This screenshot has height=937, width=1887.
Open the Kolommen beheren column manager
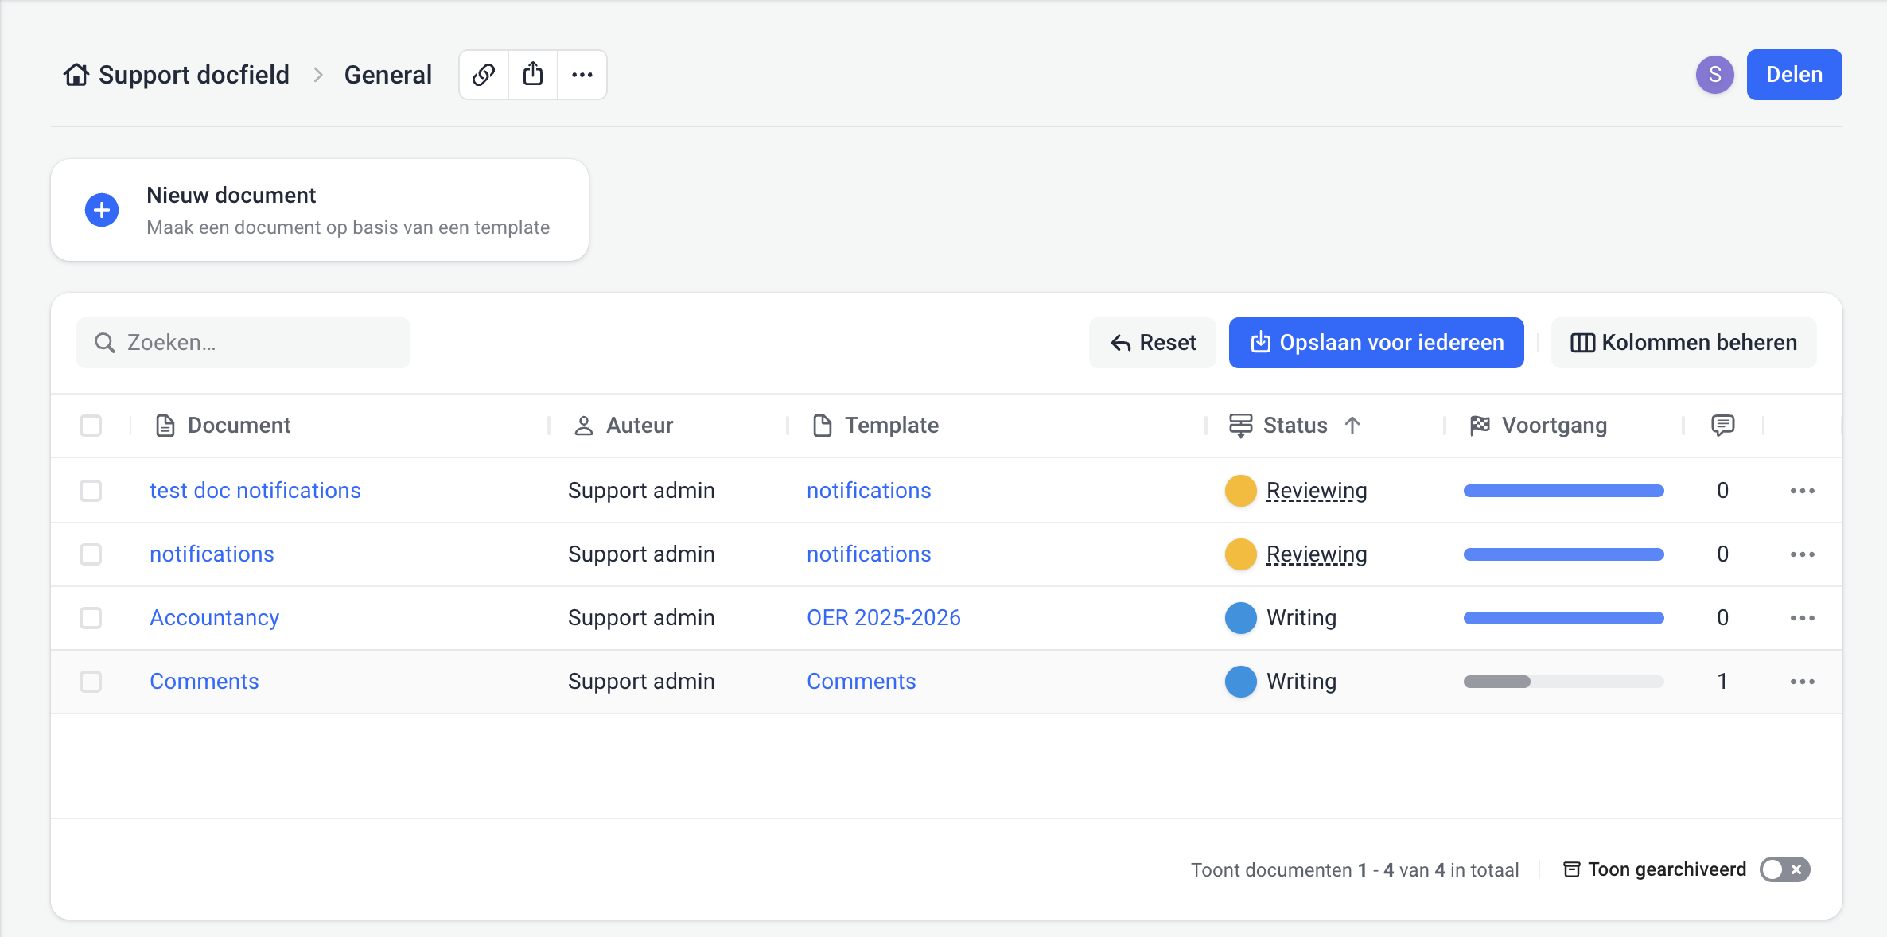(x=1683, y=343)
